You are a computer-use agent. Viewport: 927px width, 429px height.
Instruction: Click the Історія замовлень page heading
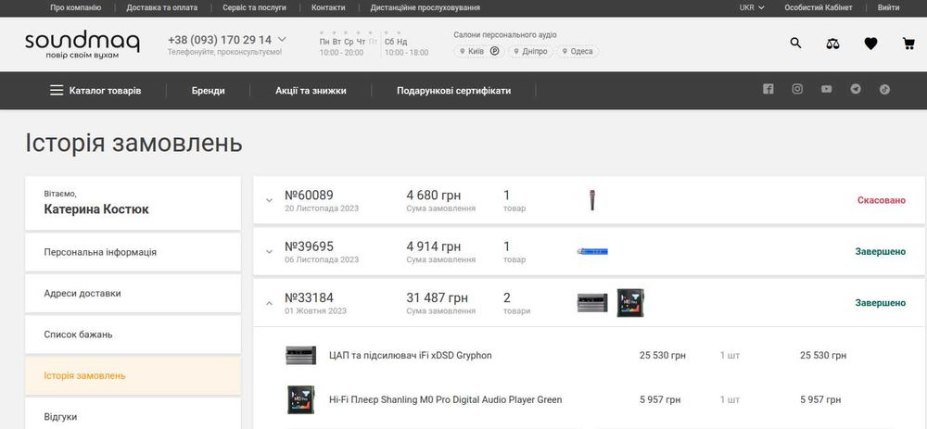133,143
